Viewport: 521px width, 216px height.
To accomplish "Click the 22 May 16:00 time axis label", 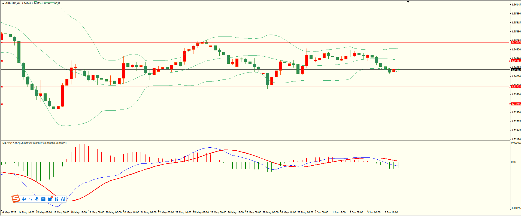I will 183,212.
